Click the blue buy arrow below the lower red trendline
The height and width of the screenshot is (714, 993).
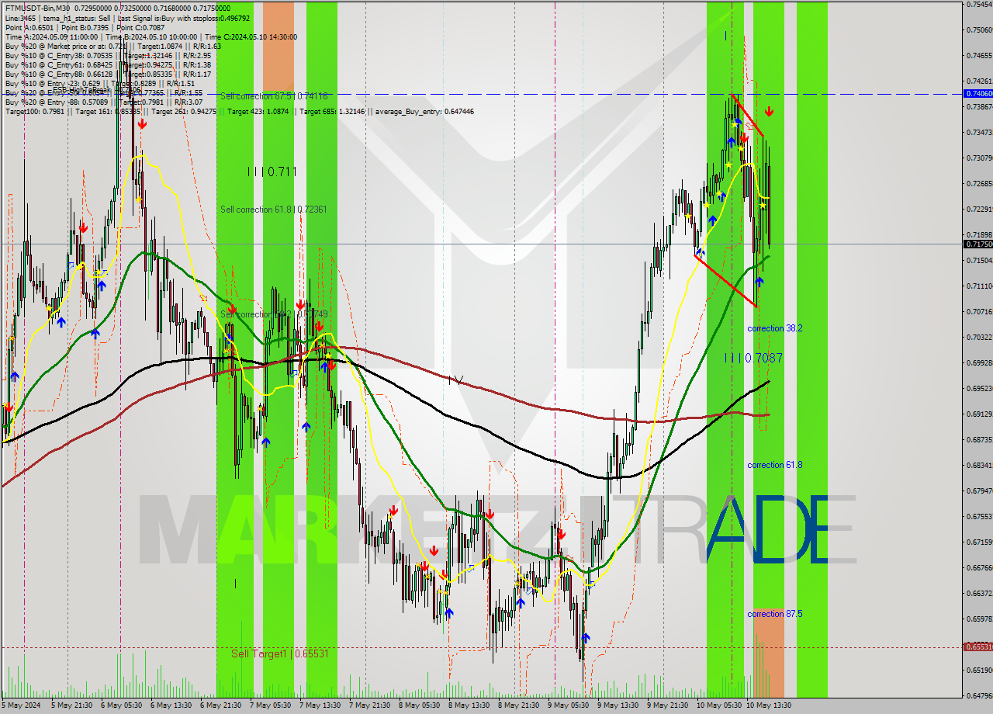pyautogui.click(x=759, y=281)
